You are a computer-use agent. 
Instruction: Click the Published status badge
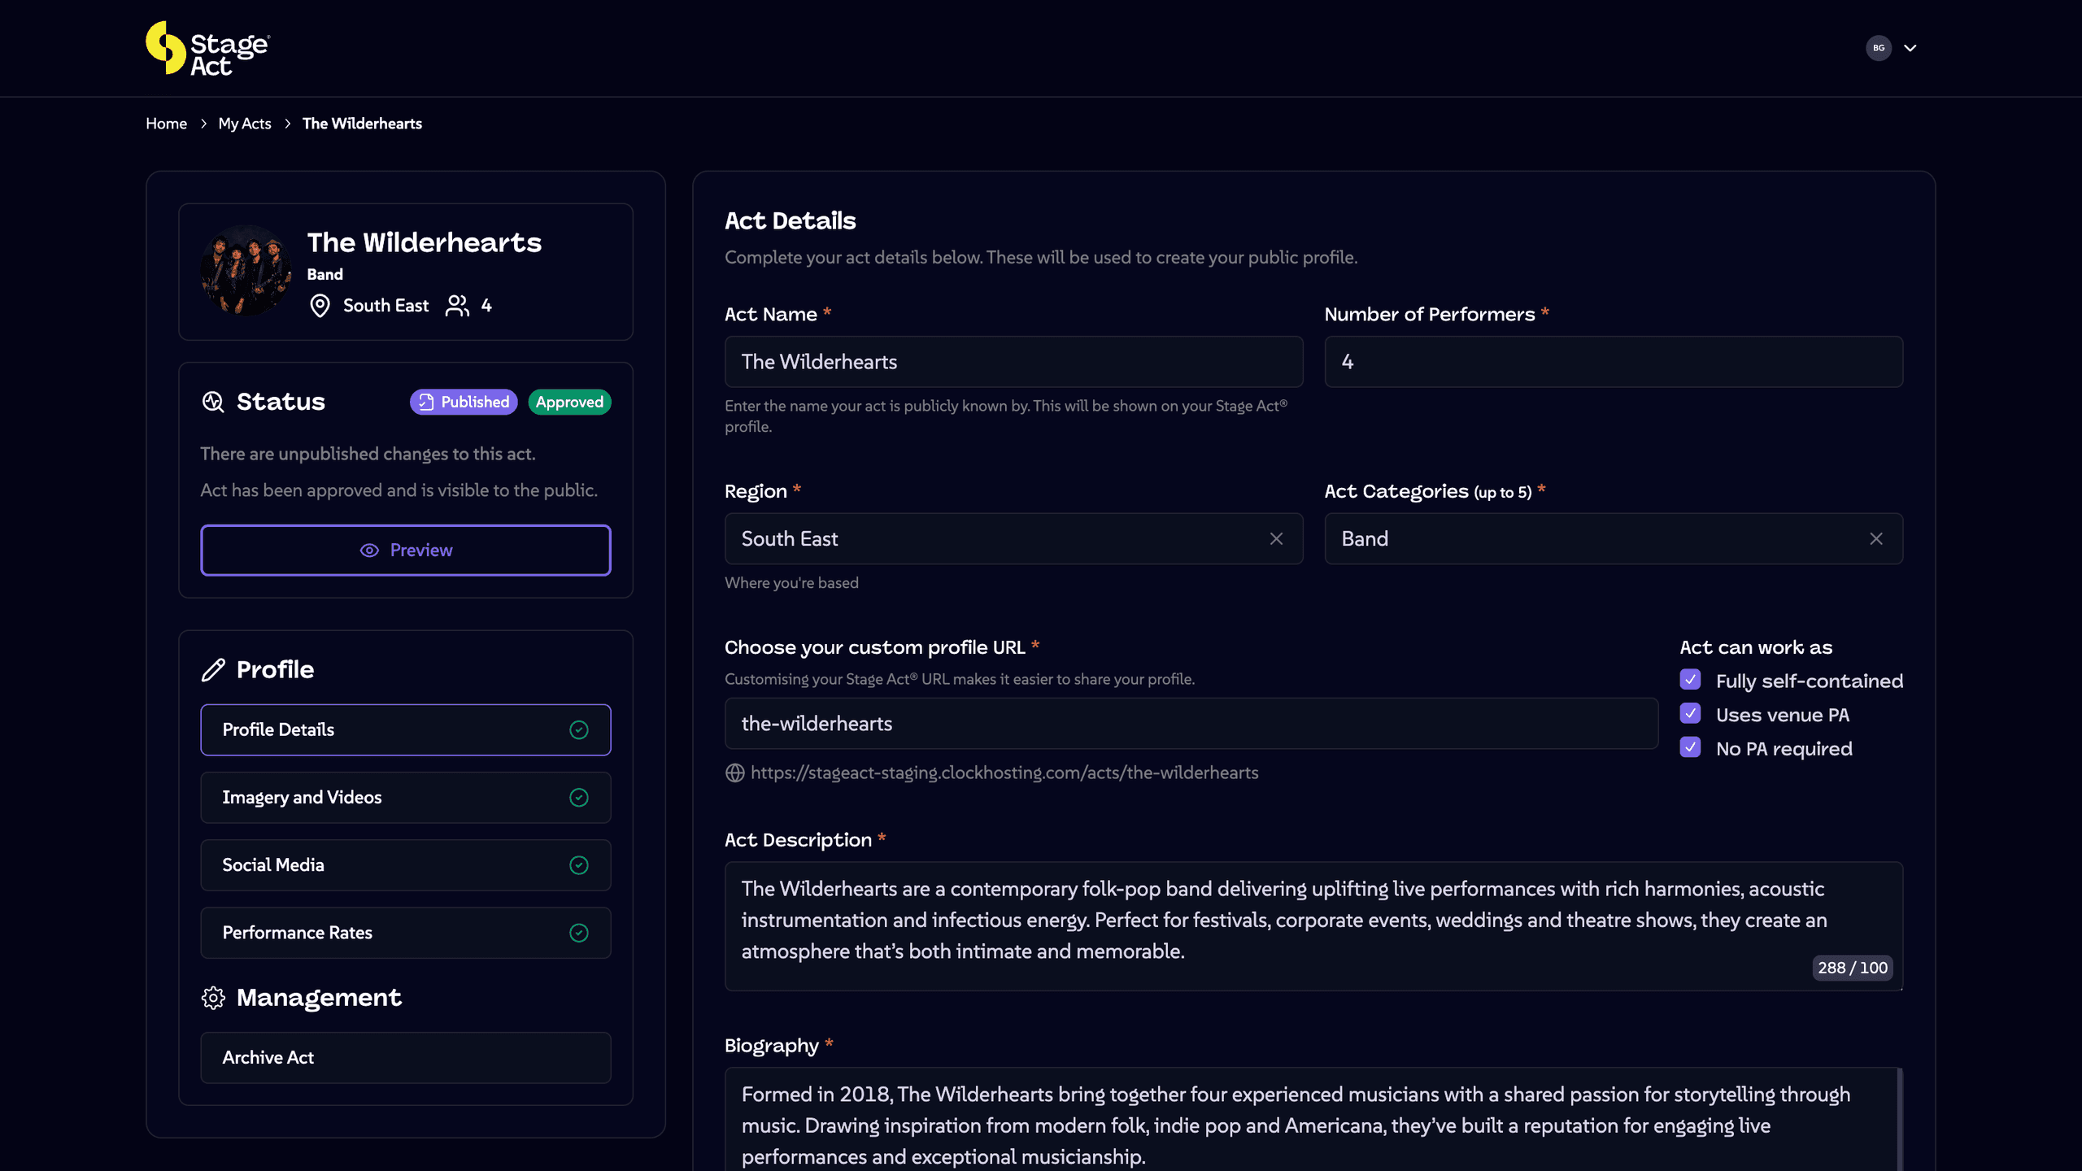[464, 402]
